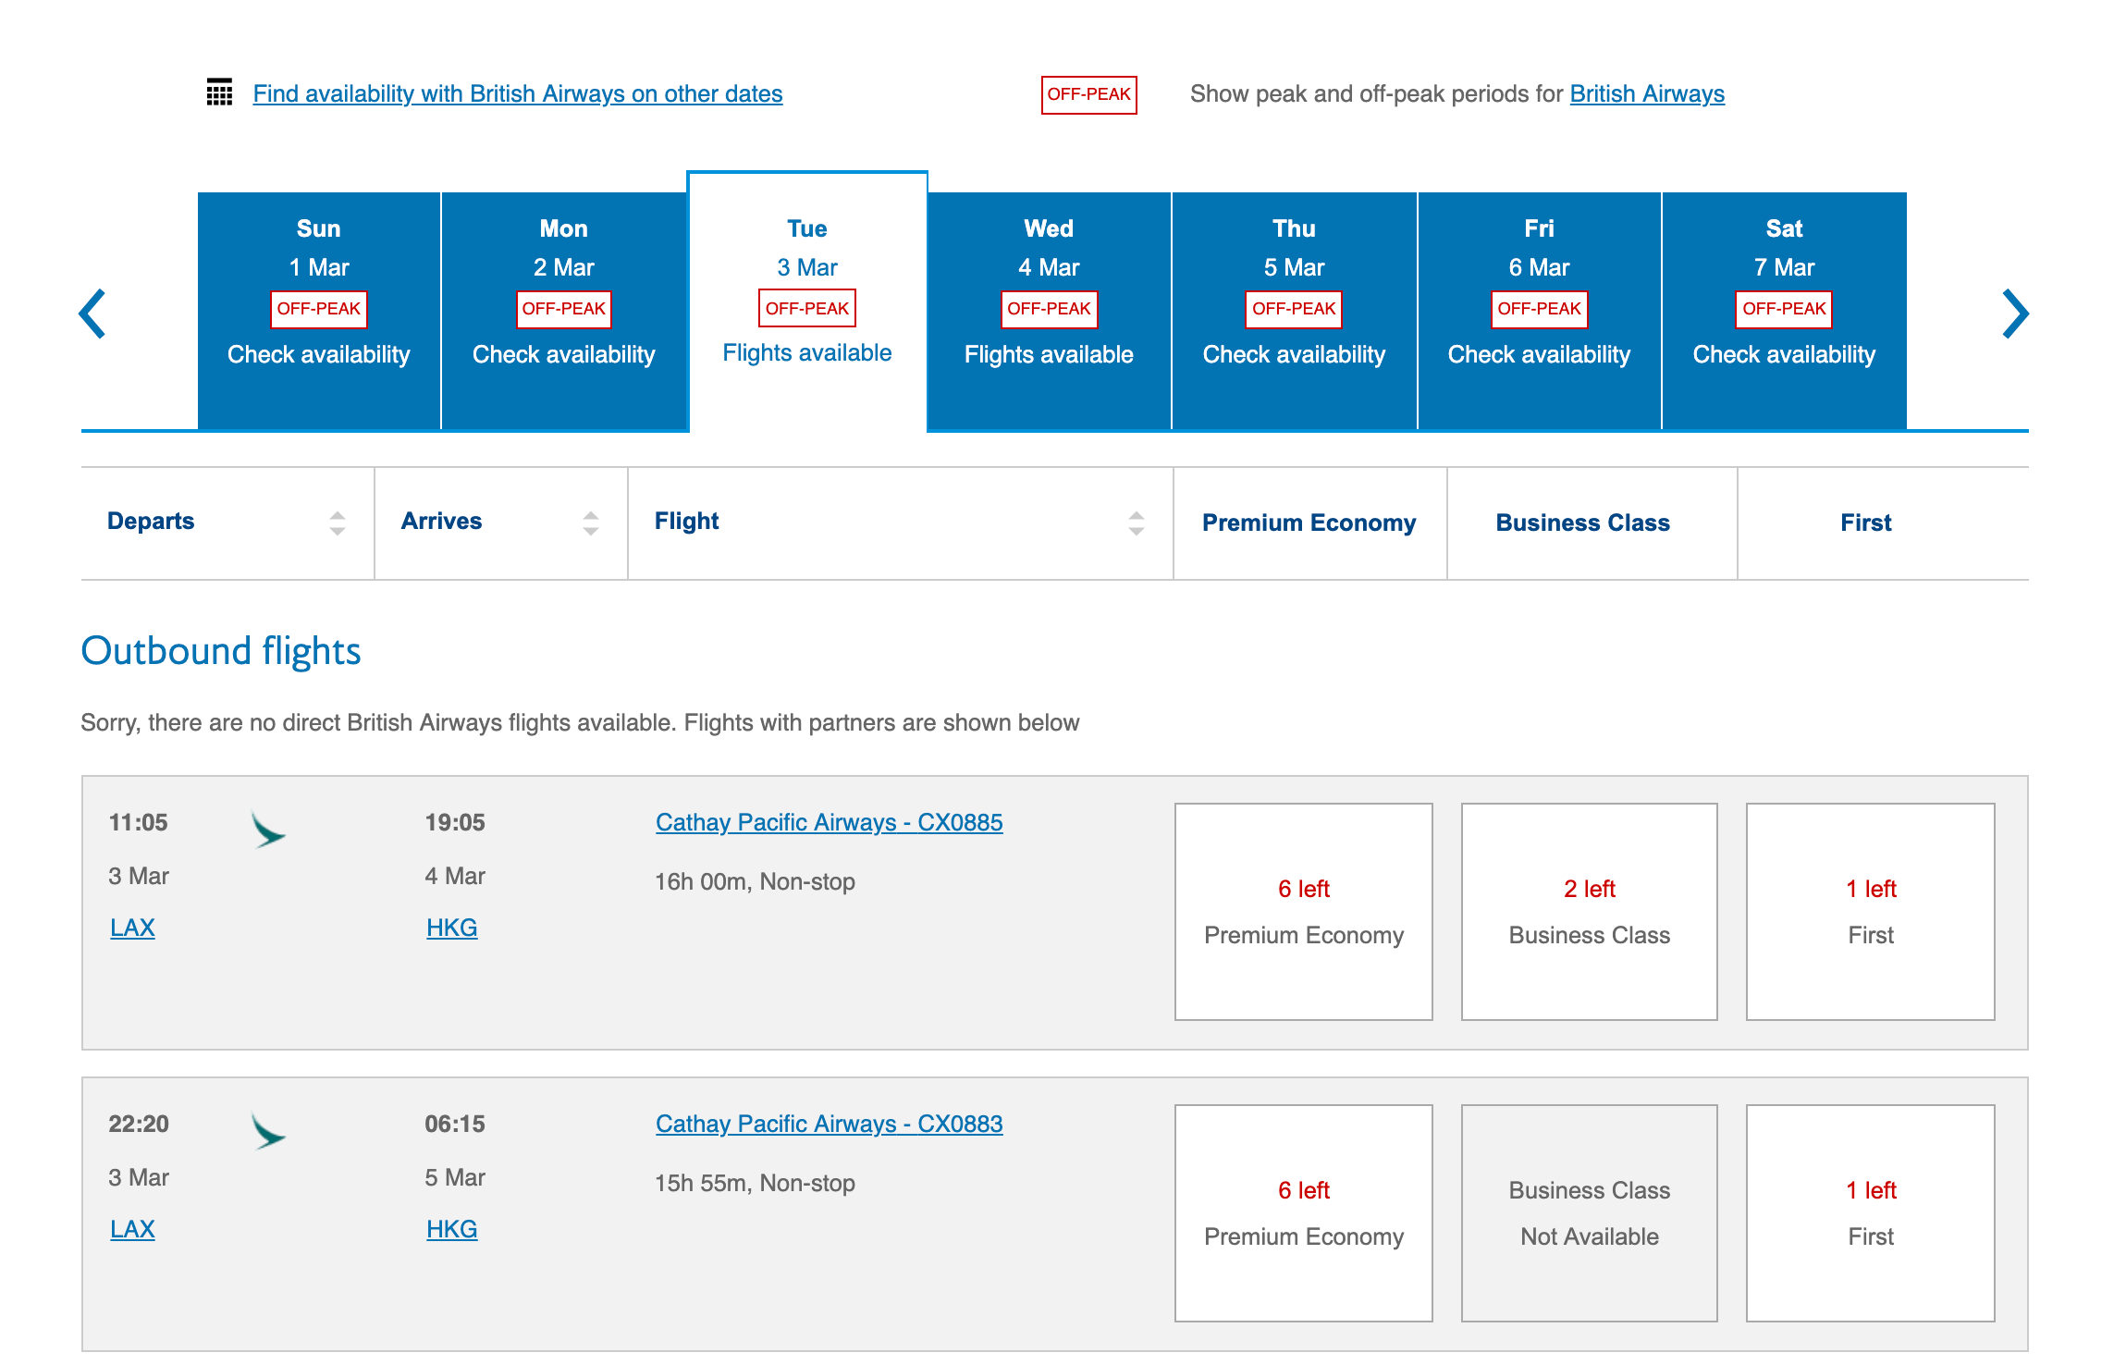Open Cathay Pacific Airways CX0885 flight details
Screen dimensions: 2114x1365
(x=829, y=822)
